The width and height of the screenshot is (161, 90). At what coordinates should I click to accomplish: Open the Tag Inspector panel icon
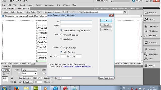(x=146, y=36)
